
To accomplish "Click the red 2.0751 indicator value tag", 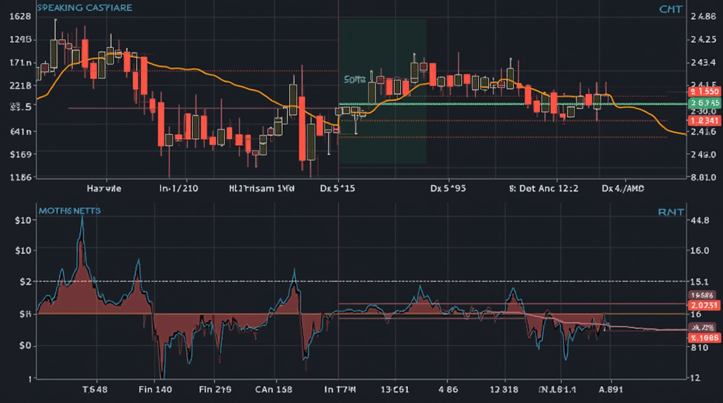I will pos(703,305).
